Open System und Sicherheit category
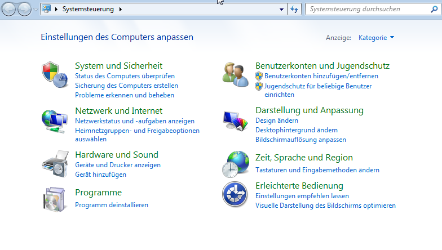Image resolution: width=442 pixels, height=250 pixels. pyautogui.click(x=118, y=66)
